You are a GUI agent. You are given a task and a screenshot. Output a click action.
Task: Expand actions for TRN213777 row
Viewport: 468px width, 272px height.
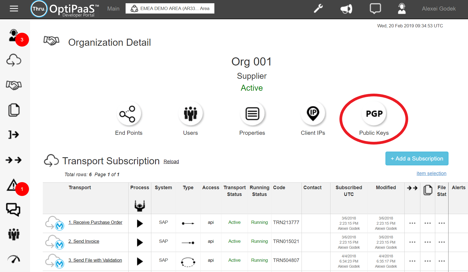[x=412, y=223]
